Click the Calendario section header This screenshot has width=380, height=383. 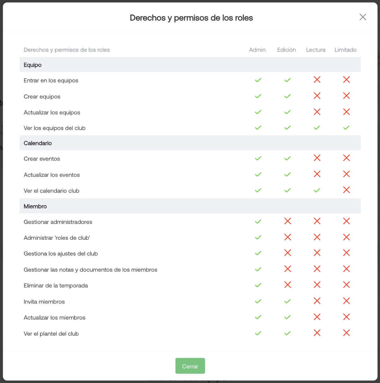(x=190, y=143)
